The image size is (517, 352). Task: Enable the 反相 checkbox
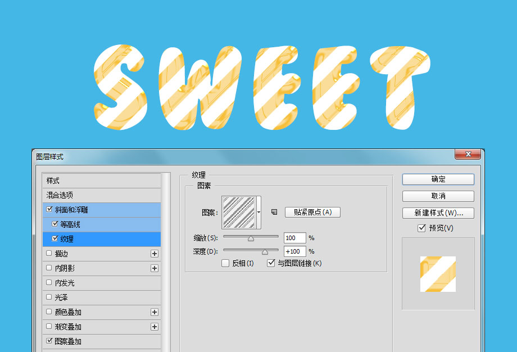tap(225, 263)
